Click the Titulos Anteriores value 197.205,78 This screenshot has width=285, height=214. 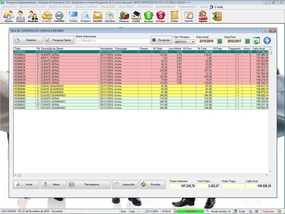(x=182, y=186)
